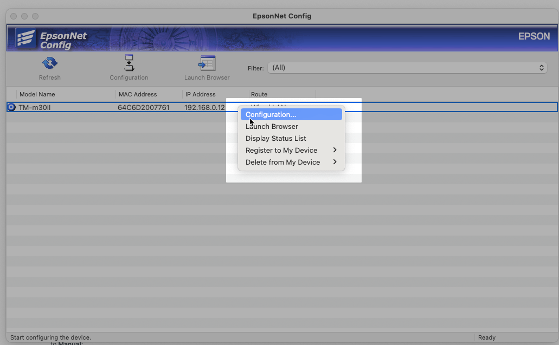559x345 pixels.
Task: Click the TM-m30II device status icon
Action: (11, 107)
